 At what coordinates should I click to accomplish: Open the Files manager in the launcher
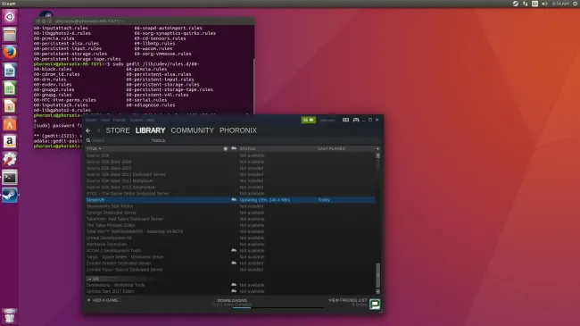point(10,35)
